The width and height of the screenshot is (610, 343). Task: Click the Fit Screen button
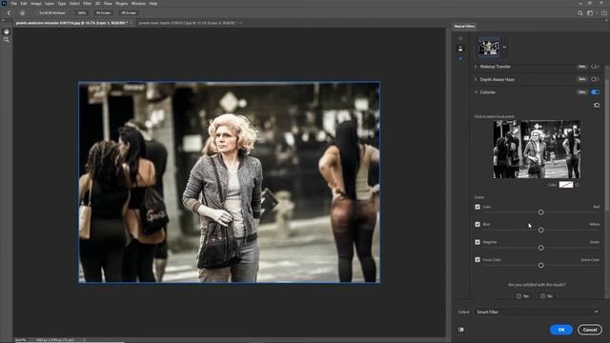(104, 12)
